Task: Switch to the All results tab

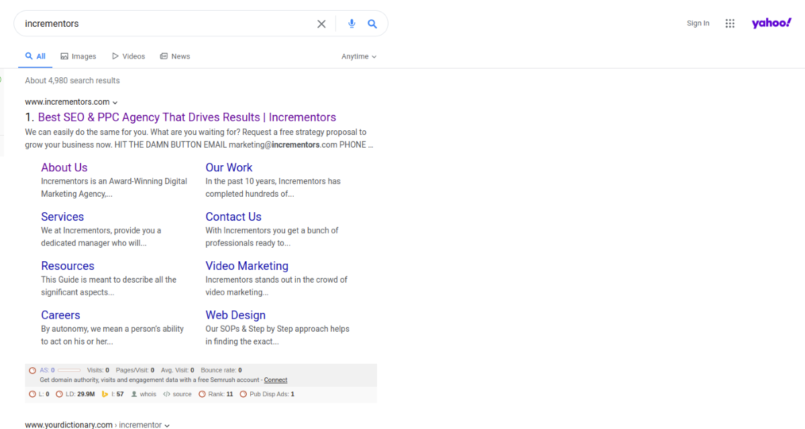Action: pos(36,56)
